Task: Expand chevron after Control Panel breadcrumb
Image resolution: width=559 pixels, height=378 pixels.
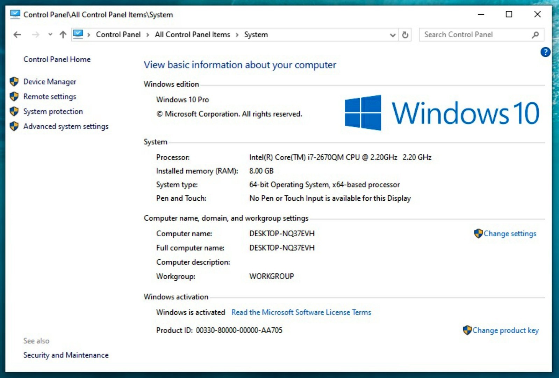Action: (148, 35)
